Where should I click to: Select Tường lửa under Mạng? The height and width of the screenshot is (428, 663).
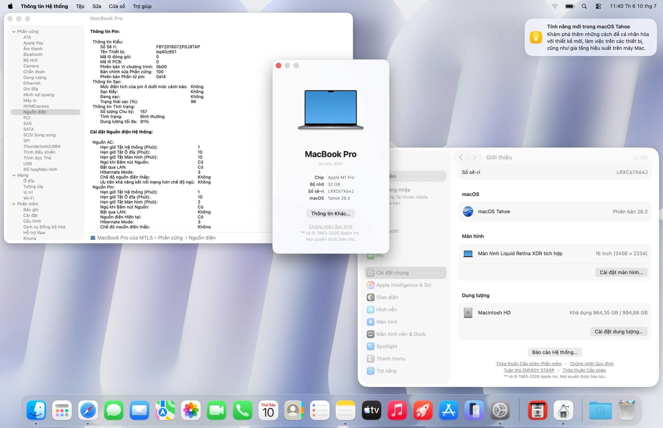tap(33, 187)
